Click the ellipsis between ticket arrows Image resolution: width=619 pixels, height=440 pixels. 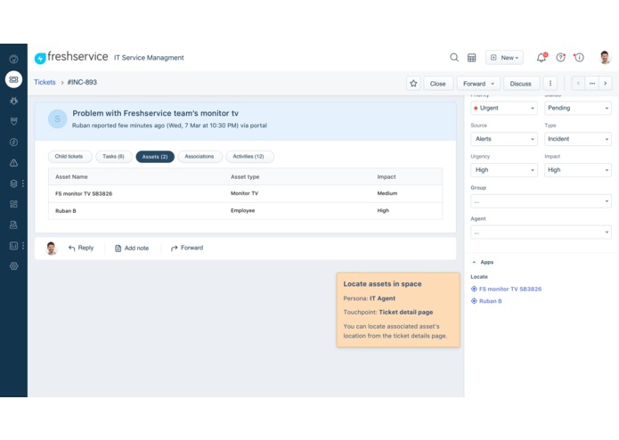[x=591, y=83]
